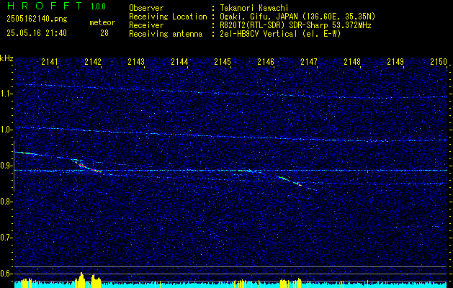The image size is (453, 288).
Task: Click time marker 2148
Action: point(352,62)
